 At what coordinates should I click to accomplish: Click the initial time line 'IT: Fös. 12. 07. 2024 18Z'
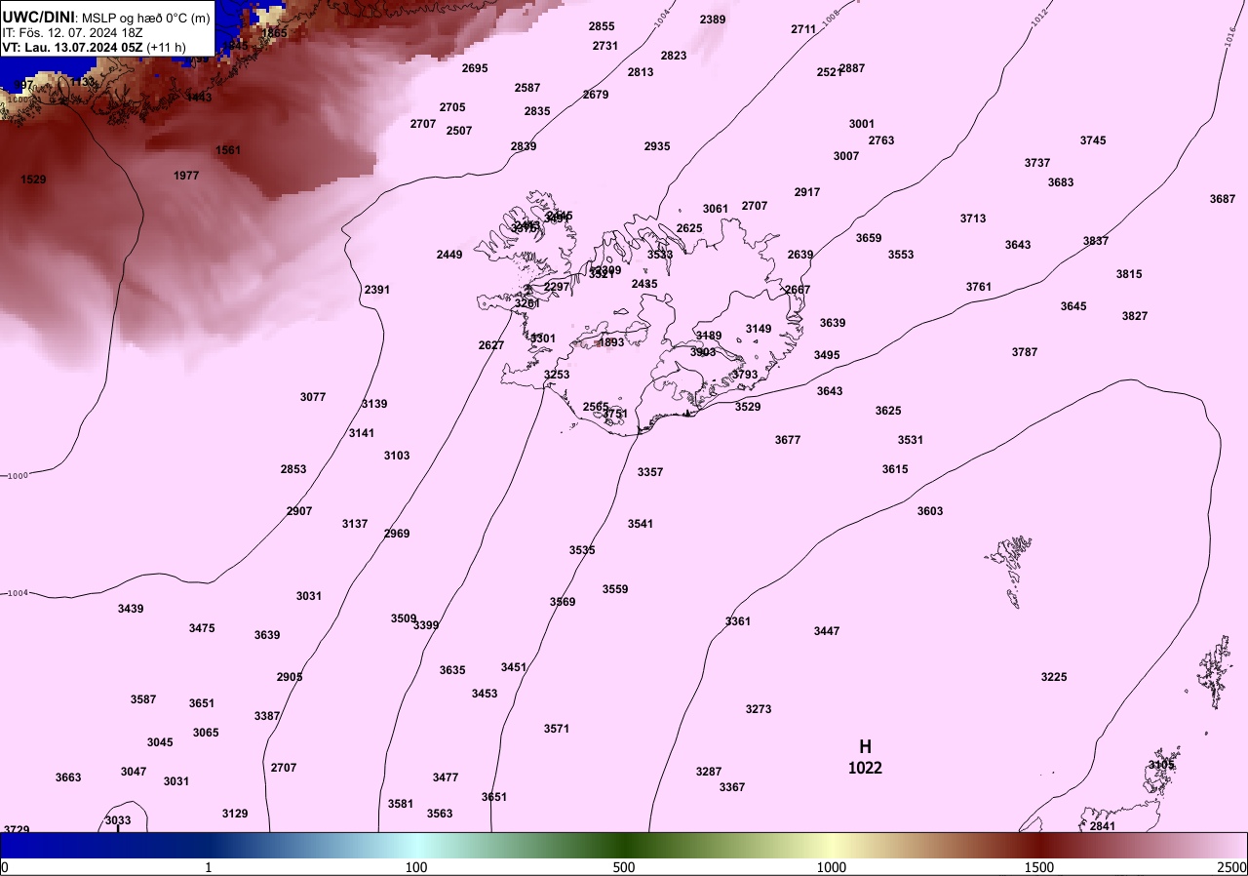click(x=72, y=32)
